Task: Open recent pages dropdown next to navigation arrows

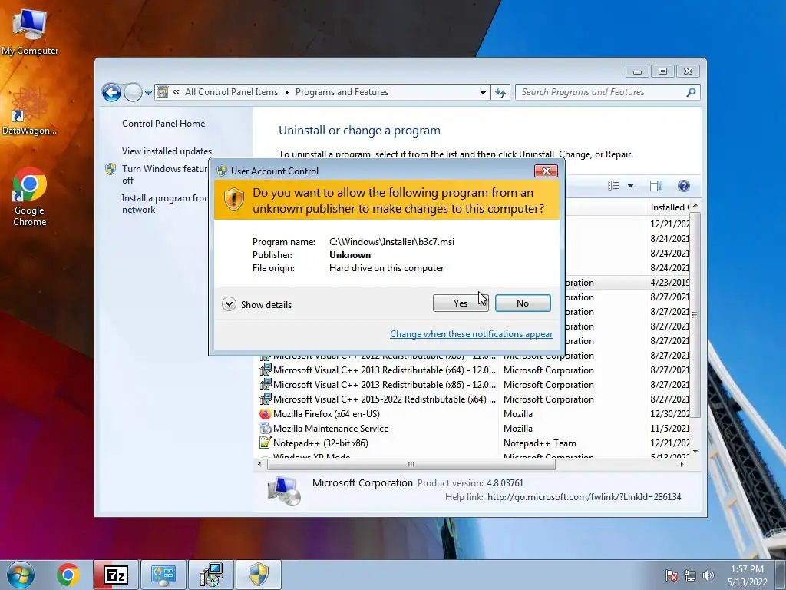Action: (x=148, y=93)
